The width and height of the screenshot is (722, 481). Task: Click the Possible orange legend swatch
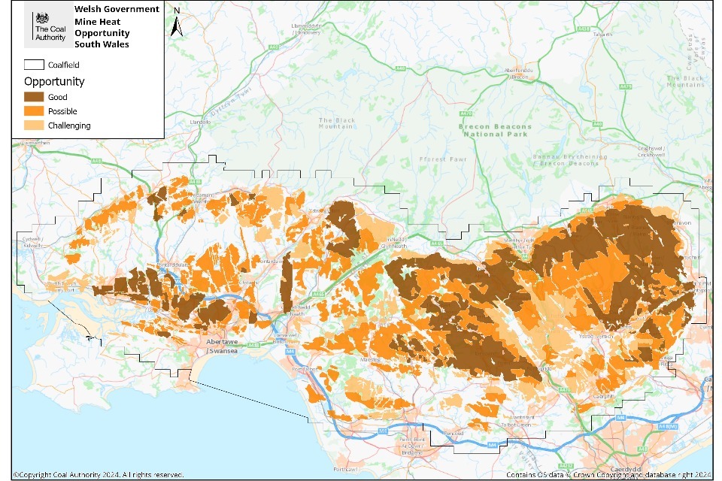pos(35,111)
